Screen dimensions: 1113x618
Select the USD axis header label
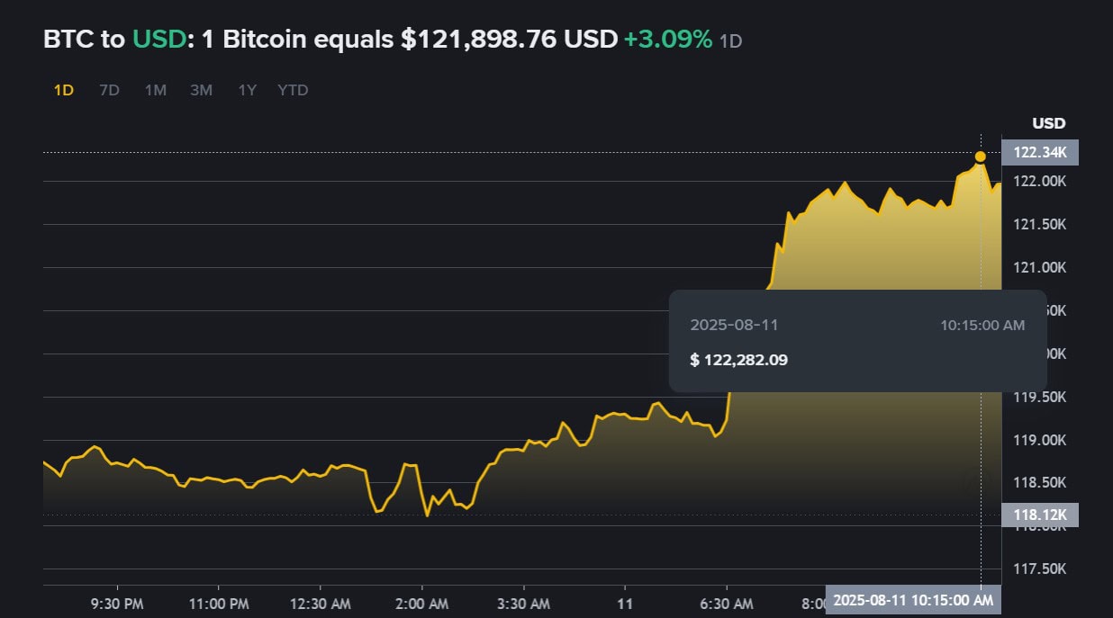(1048, 123)
